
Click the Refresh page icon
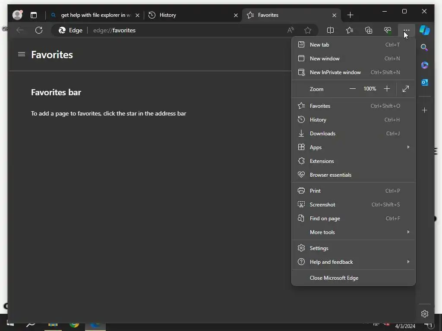[39, 30]
